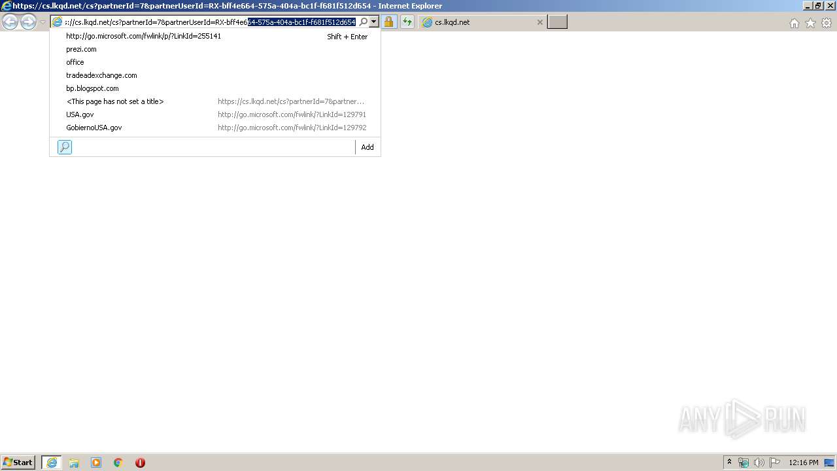Restore down the Internet Explorer window

click(818, 6)
